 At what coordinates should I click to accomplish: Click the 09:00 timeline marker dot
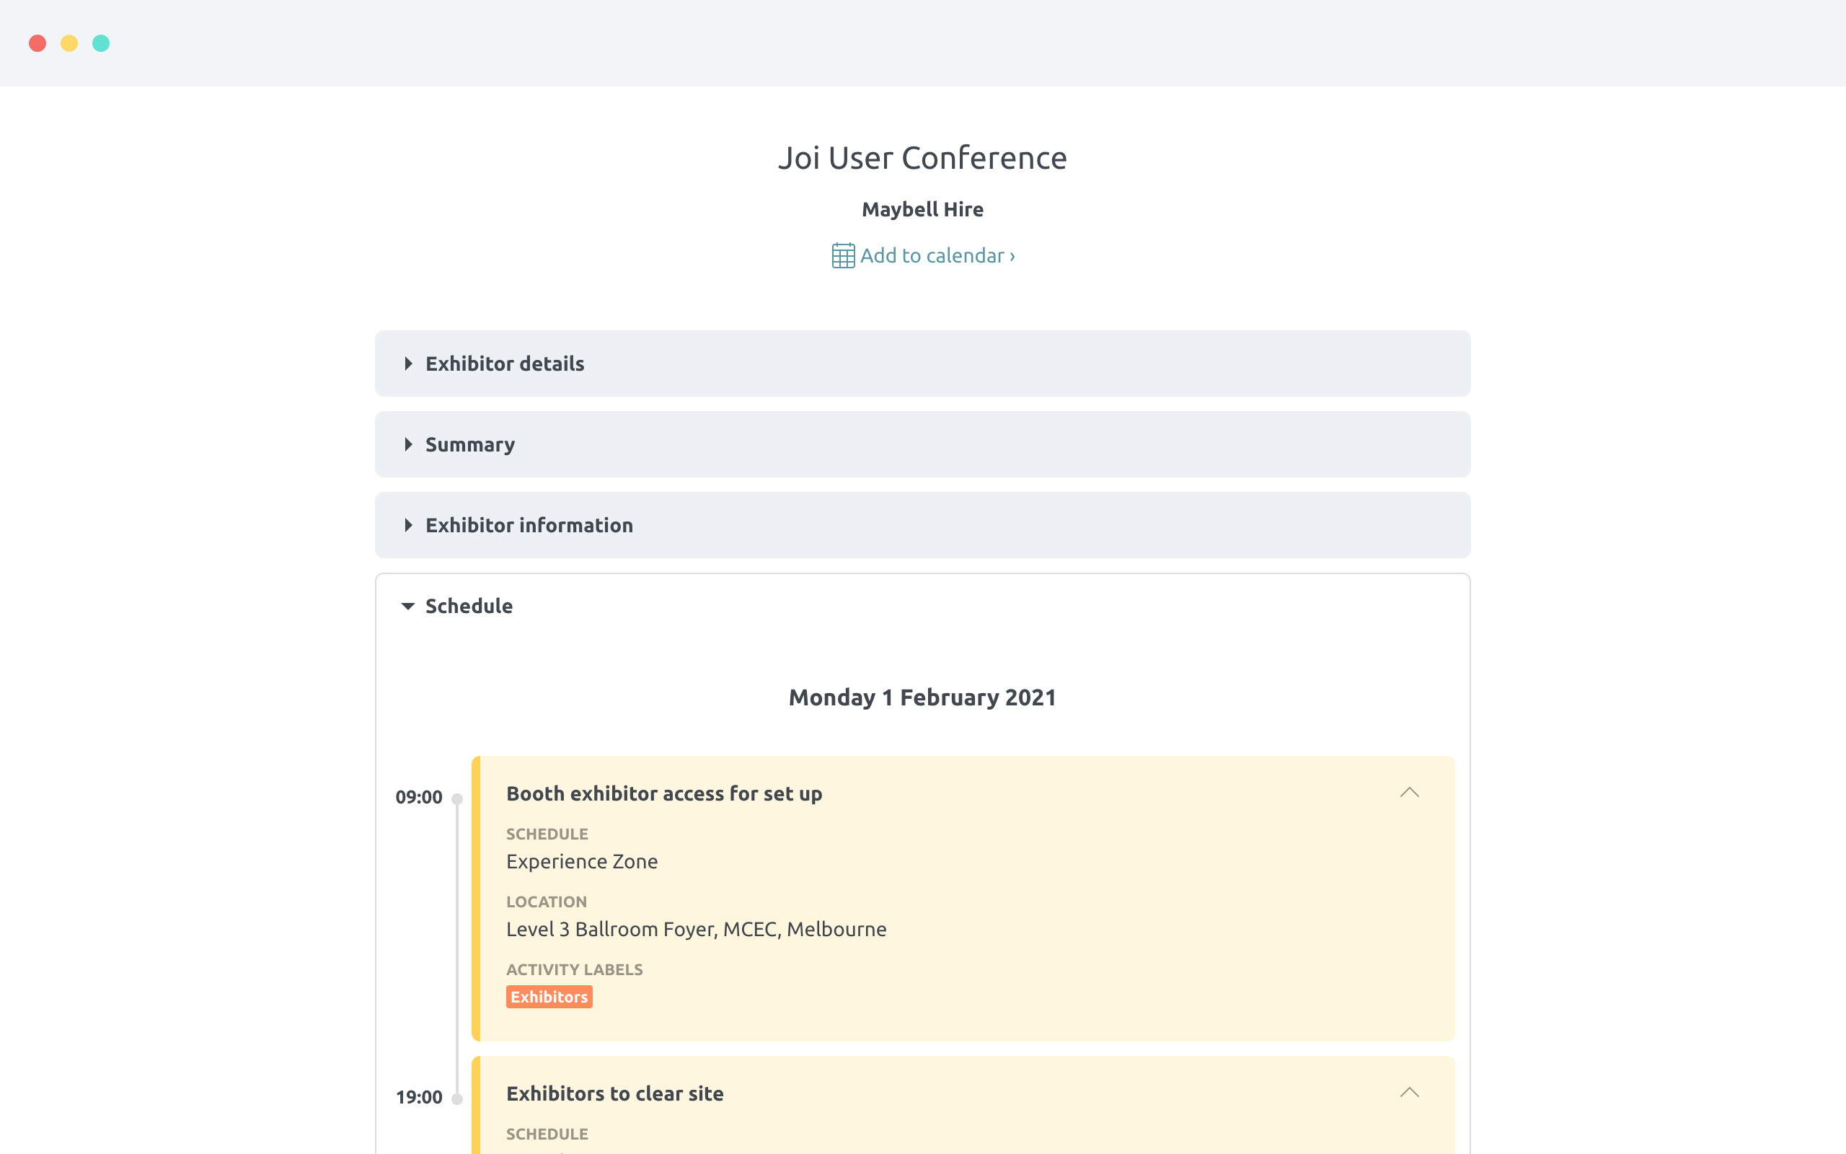pyautogui.click(x=457, y=799)
